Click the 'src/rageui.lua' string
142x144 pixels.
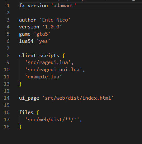pos(48,62)
